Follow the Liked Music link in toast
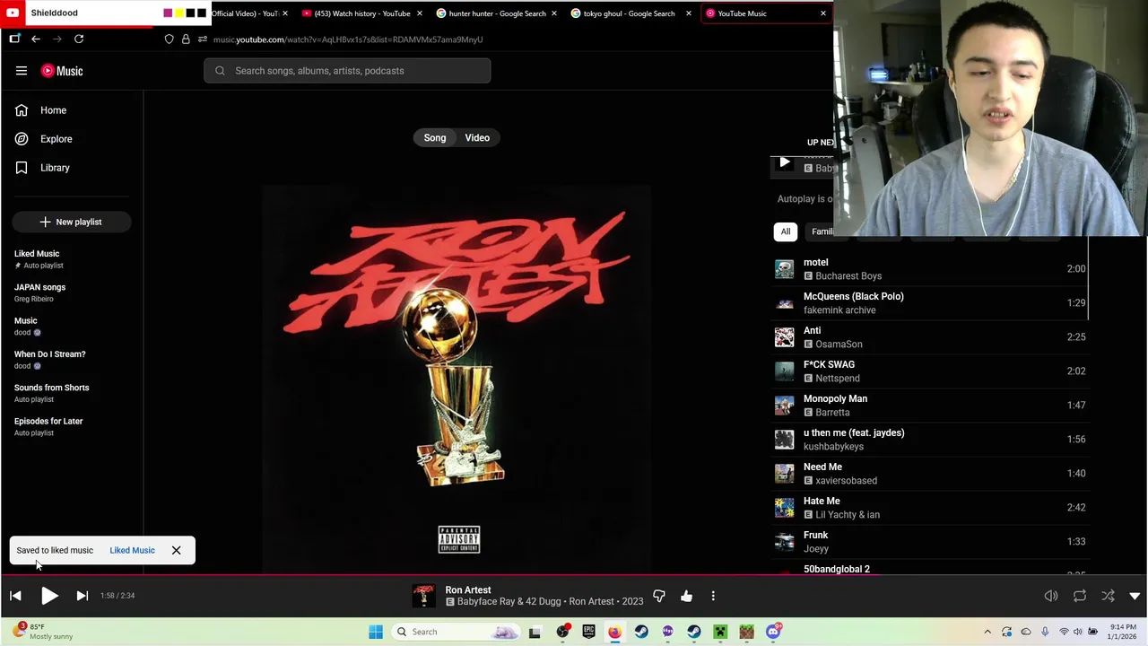The height and width of the screenshot is (646, 1148). click(132, 550)
